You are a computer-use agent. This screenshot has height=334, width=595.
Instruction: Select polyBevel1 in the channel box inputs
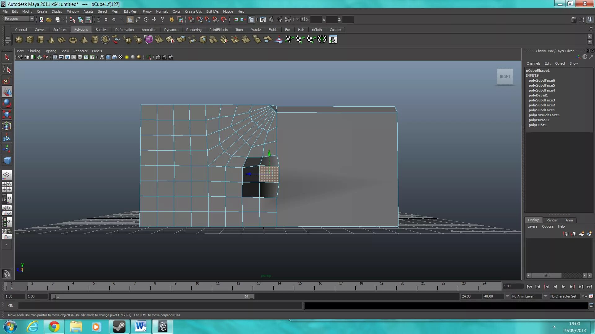pos(538,95)
